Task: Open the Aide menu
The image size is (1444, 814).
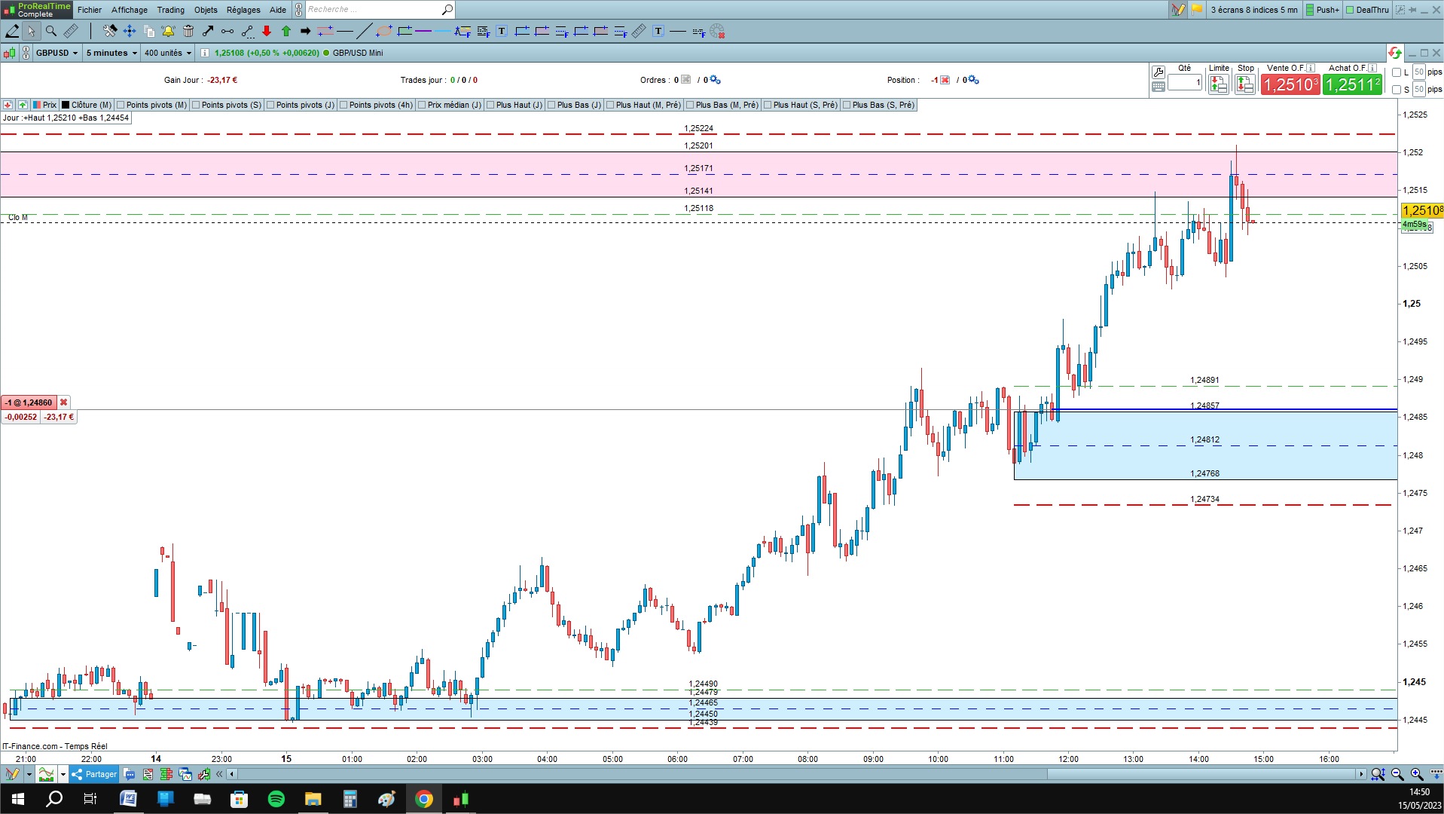Action: (x=278, y=10)
